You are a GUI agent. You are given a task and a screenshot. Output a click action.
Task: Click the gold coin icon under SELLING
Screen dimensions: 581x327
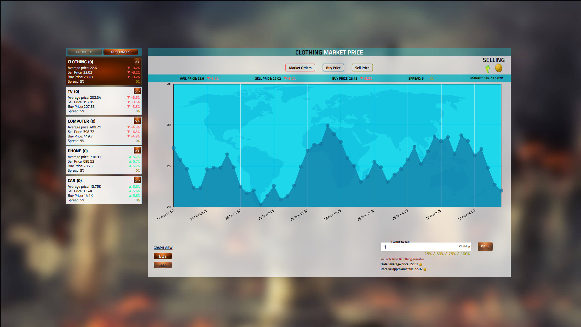click(499, 68)
